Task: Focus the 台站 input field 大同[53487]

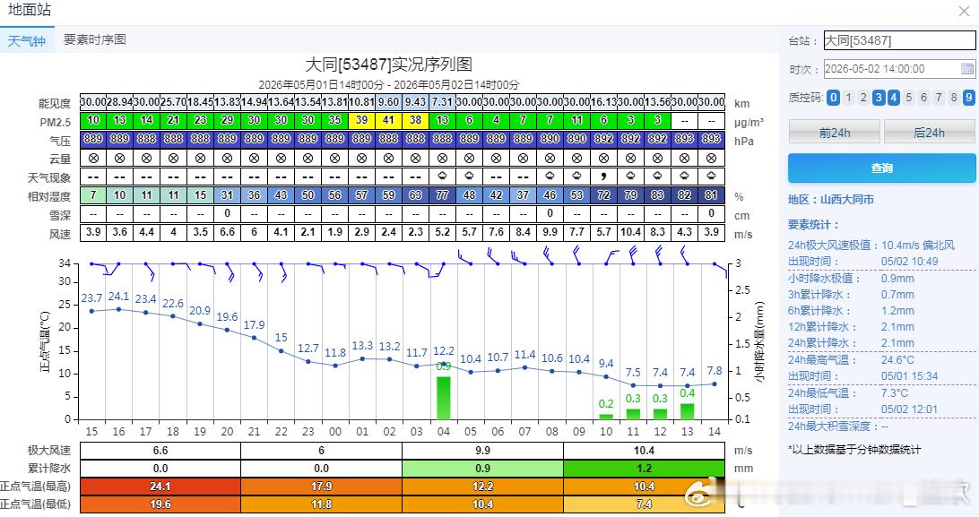Action: (x=899, y=40)
